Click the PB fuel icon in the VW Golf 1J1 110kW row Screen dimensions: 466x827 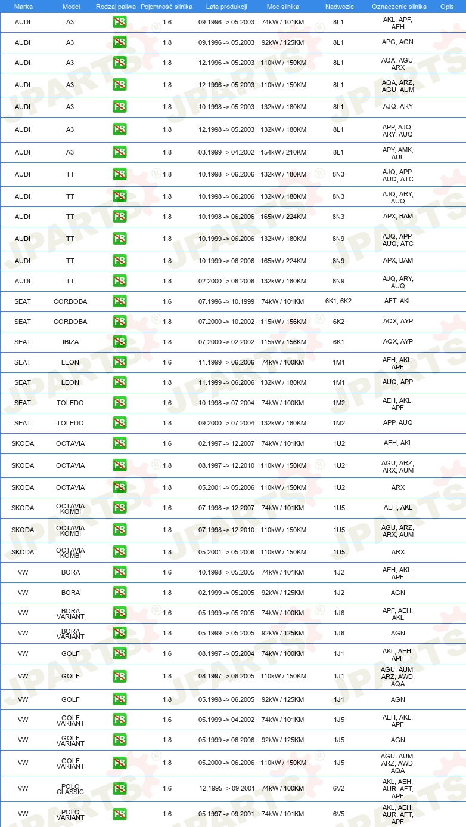(120, 677)
